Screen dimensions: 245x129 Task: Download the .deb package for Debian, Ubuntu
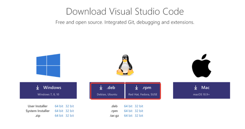pos(107,91)
